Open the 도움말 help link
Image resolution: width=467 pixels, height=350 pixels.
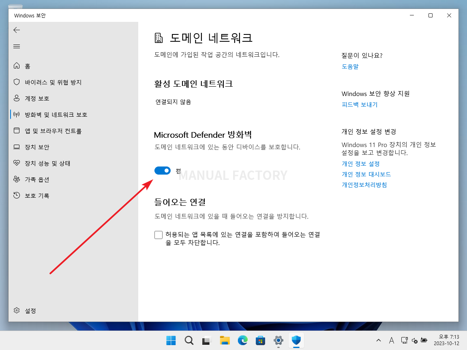[350, 67]
